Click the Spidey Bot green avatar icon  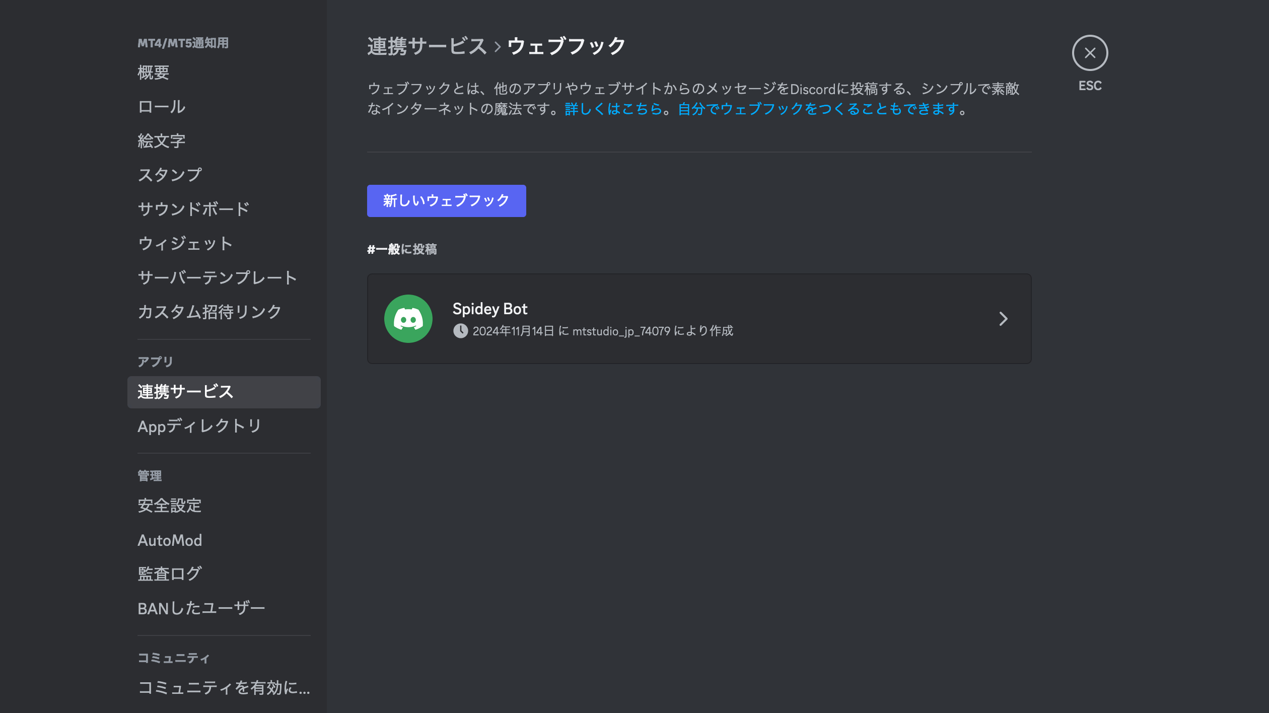(x=408, y=318)
